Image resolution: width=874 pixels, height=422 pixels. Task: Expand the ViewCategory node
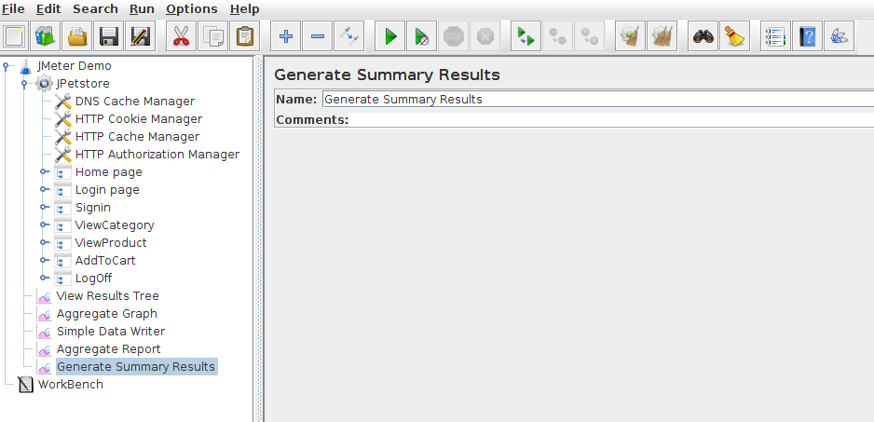point(45,225)
